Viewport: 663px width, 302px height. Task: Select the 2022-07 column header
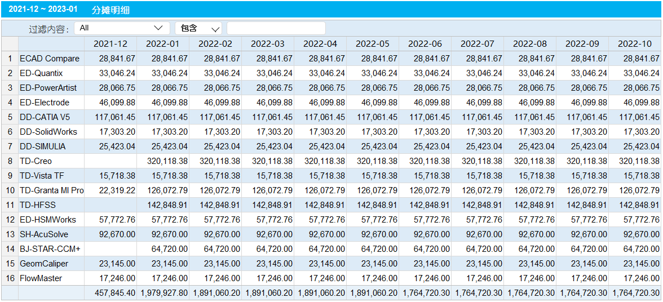[x=478, y=44]
